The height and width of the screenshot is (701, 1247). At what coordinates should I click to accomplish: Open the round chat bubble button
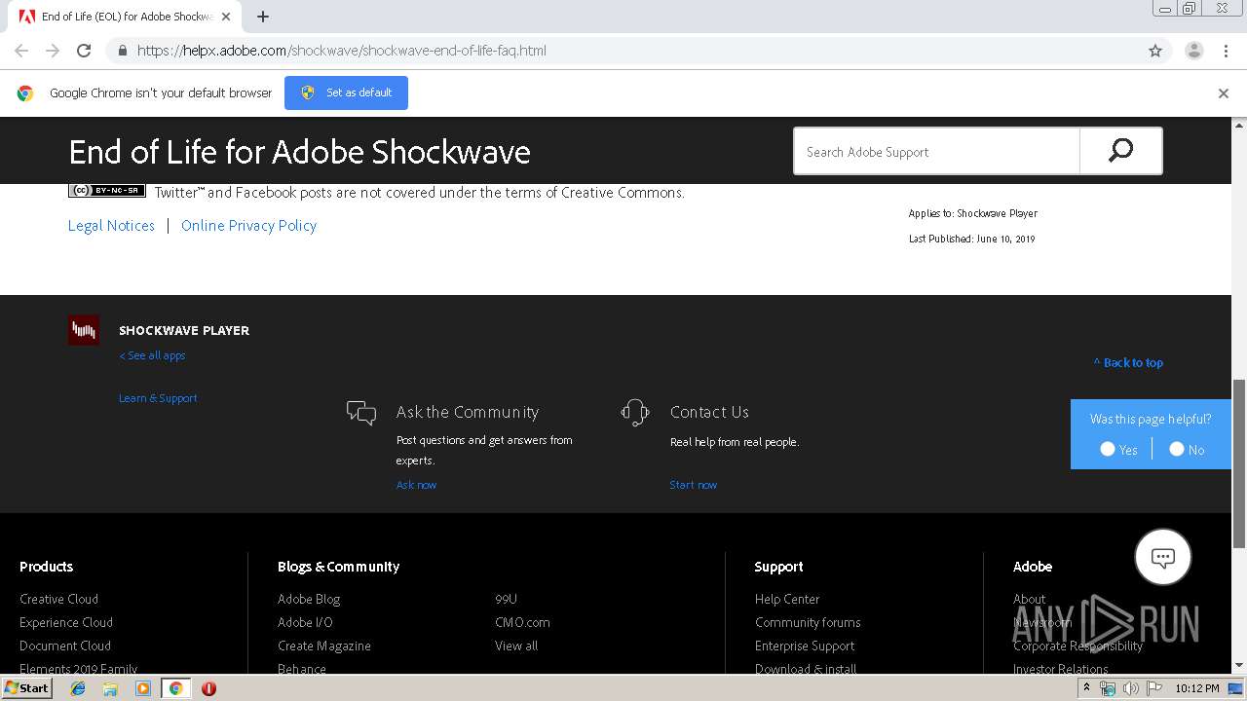tap(1163, 557)
